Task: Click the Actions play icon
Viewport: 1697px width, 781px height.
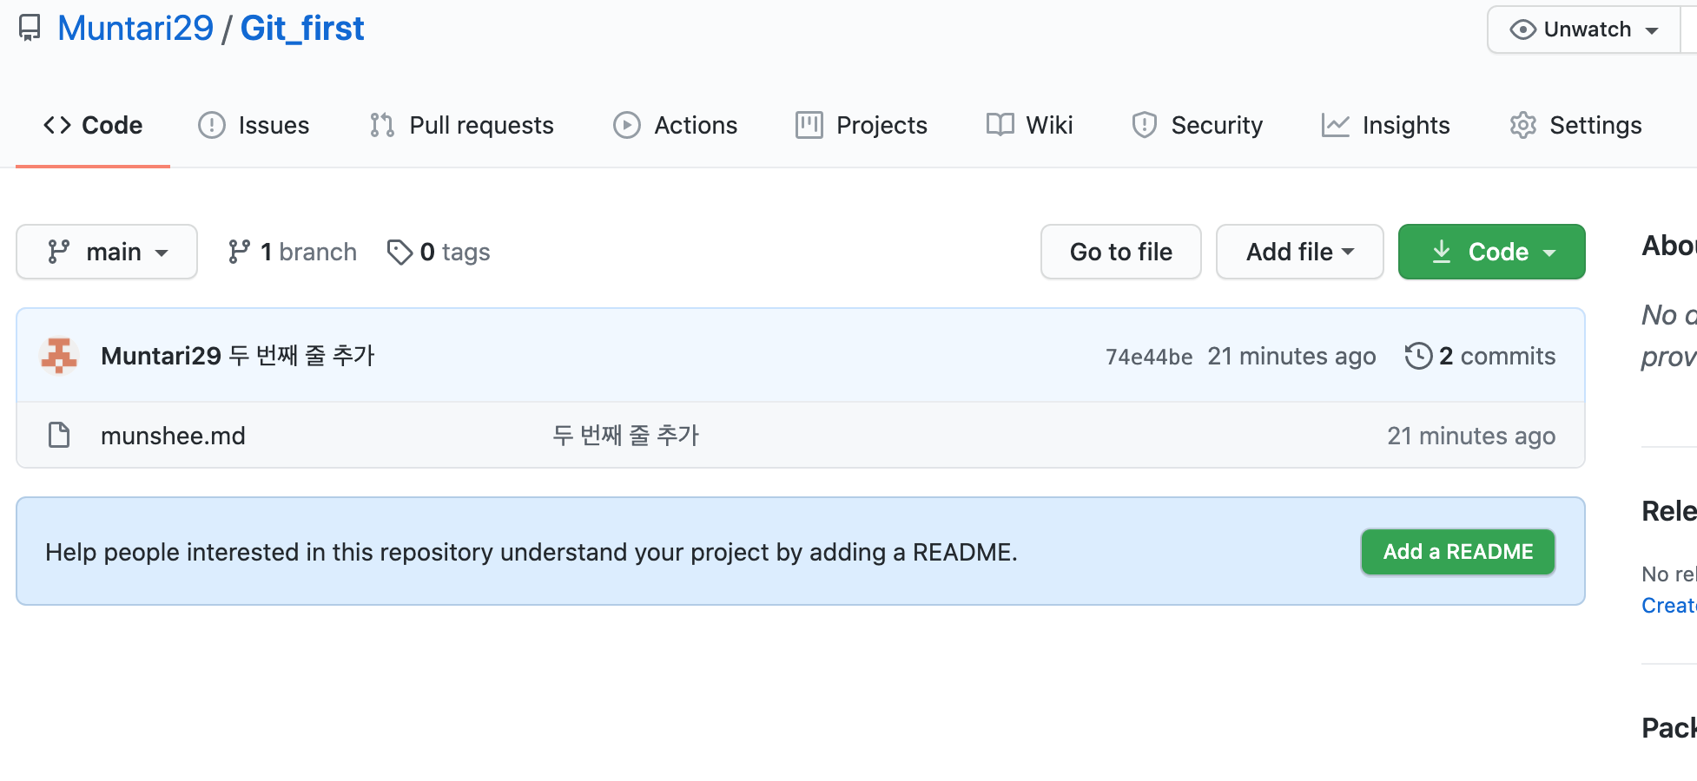Action: point(627,125)
